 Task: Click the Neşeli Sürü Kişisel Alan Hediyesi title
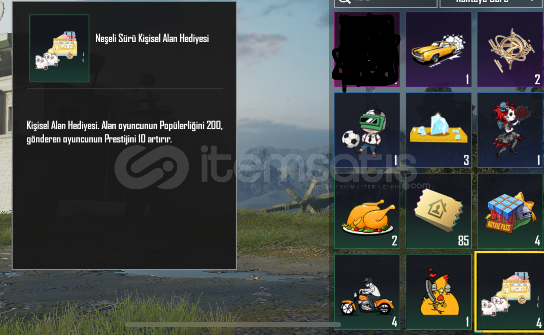[x=152, y=38]
